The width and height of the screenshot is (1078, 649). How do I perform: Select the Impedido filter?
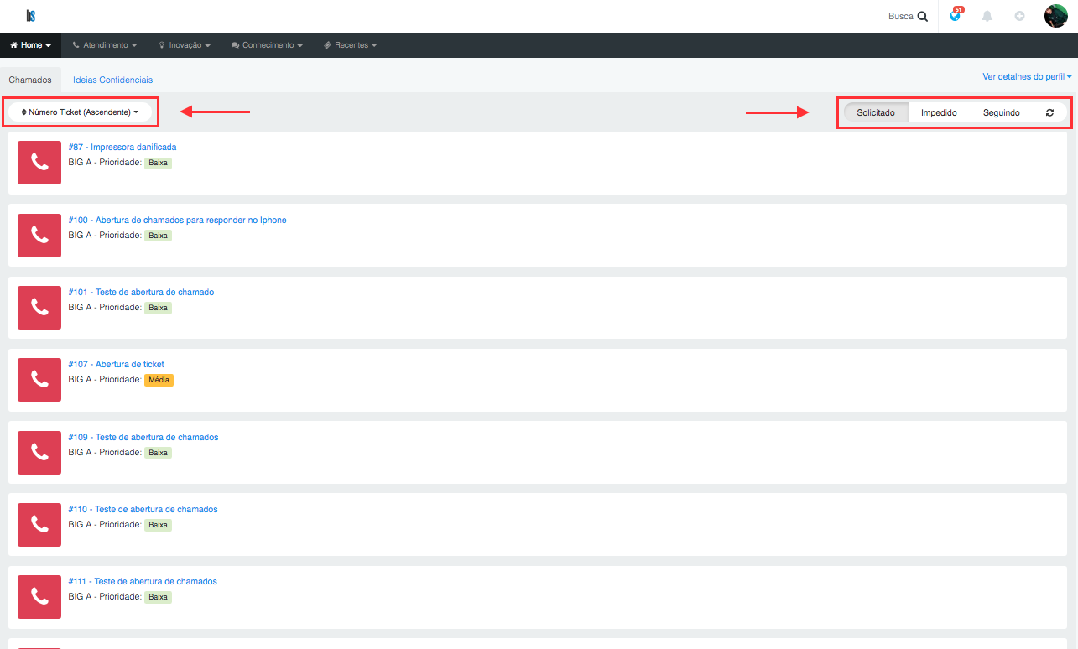pos(939,112)
